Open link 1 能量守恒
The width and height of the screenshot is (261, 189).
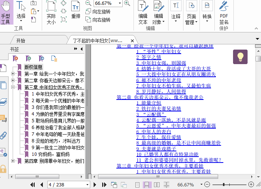[x=149, y=103]
